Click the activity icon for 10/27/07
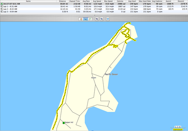 pyautogui.click(x=2, y=4)
